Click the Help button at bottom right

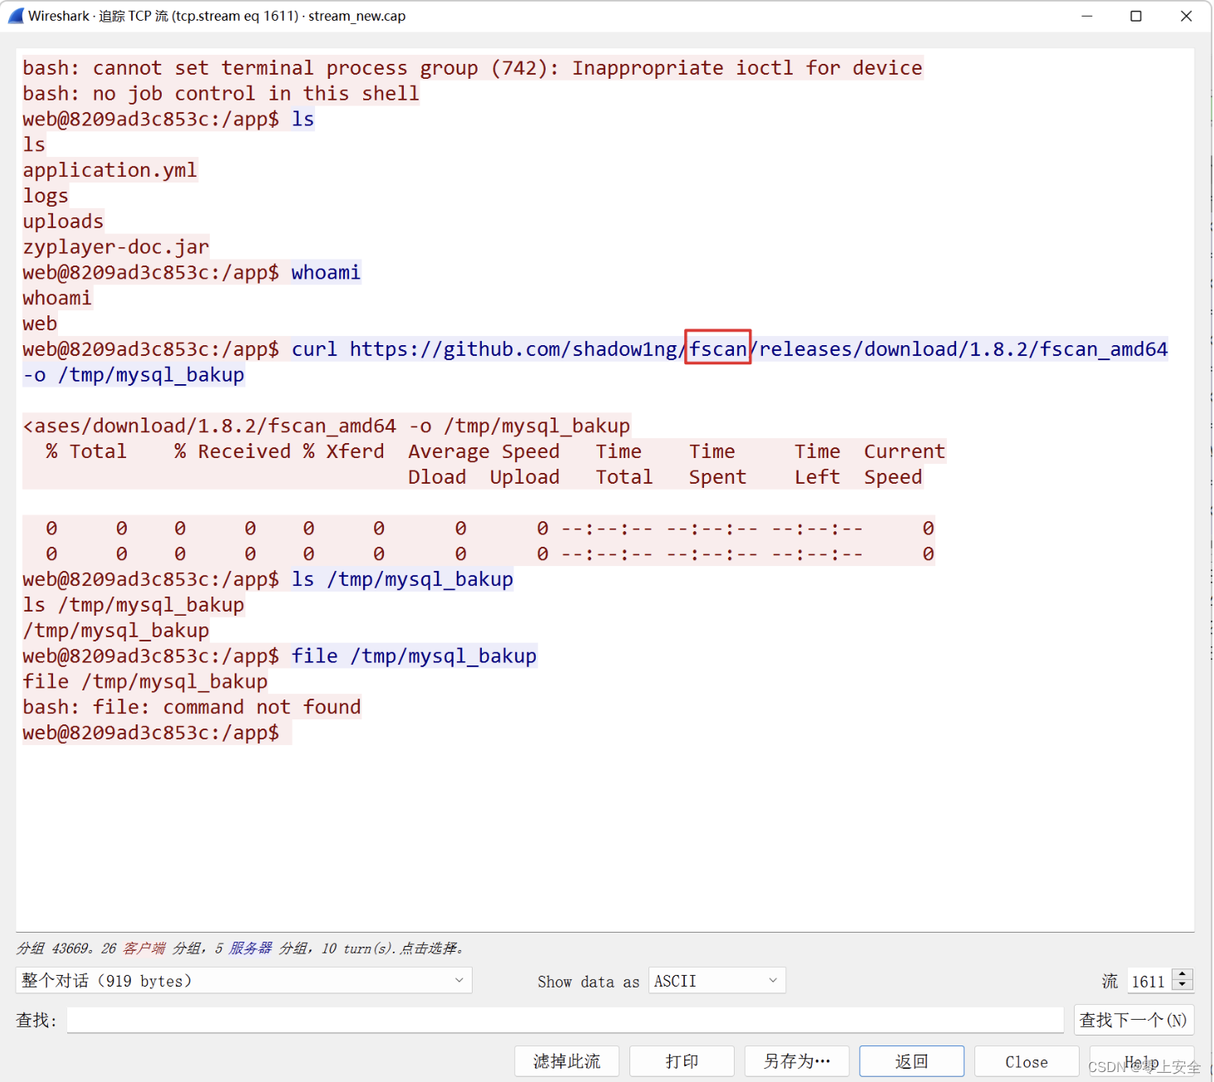pos(1141,1061)
